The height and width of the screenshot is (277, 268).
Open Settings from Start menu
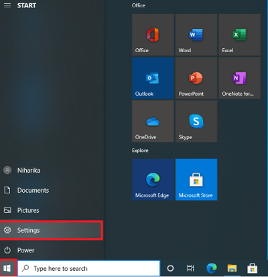(52, 230)
